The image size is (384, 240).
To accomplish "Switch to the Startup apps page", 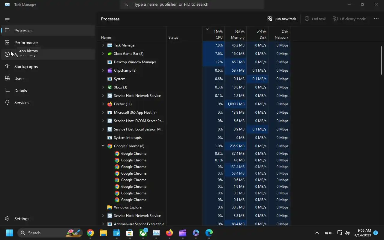I will coord(48,67).
